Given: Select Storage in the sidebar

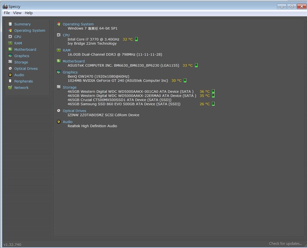Looking at the screenshot, I should pos(21,62).
